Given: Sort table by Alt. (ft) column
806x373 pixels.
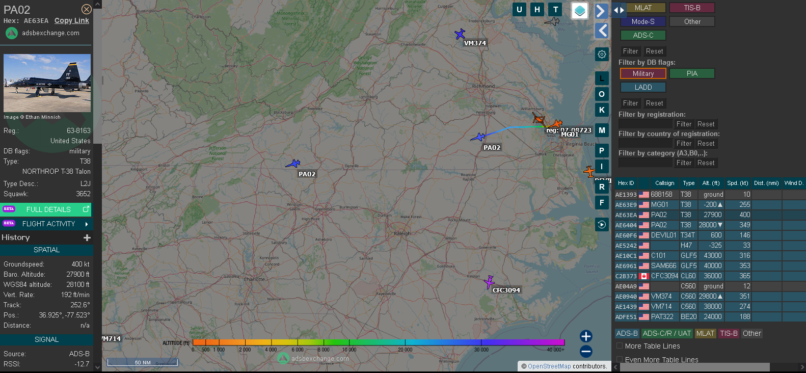Looking at the screenshot, I should 711,183.
